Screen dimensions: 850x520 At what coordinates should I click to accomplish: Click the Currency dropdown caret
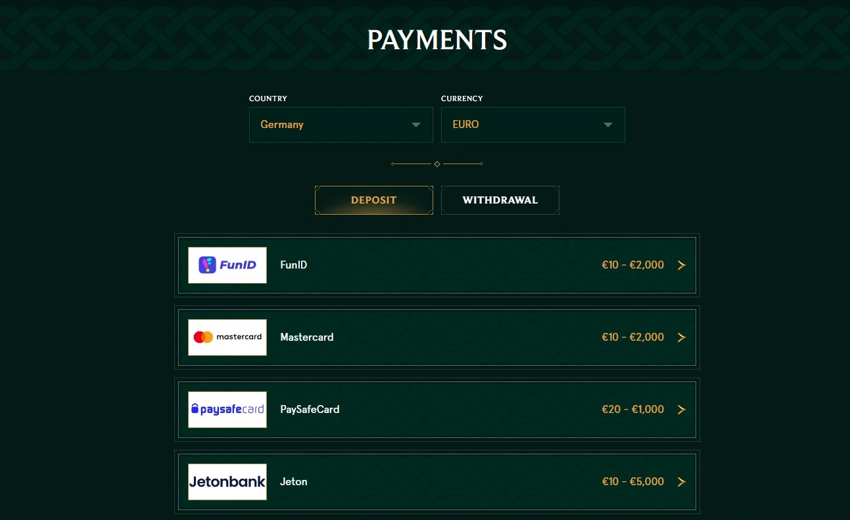pos(608,125)
